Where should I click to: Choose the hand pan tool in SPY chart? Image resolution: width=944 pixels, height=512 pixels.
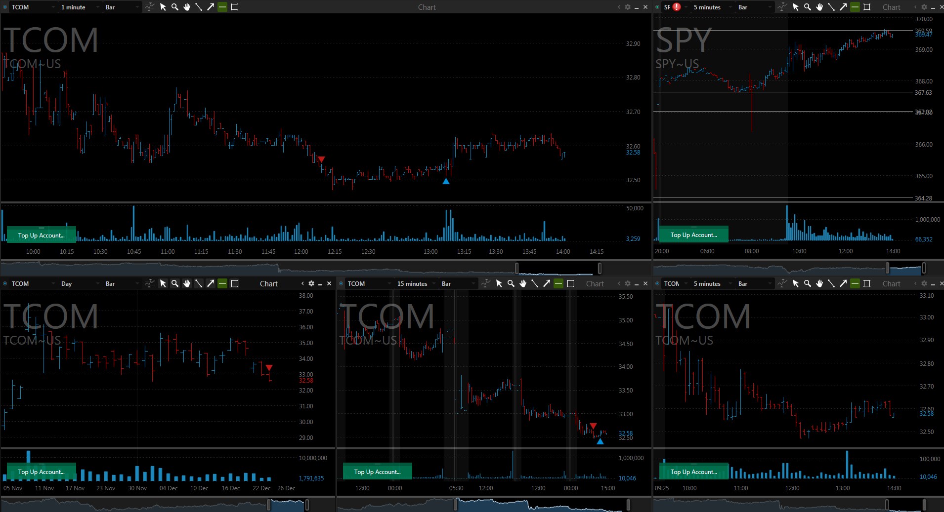[x=819, y=7]
